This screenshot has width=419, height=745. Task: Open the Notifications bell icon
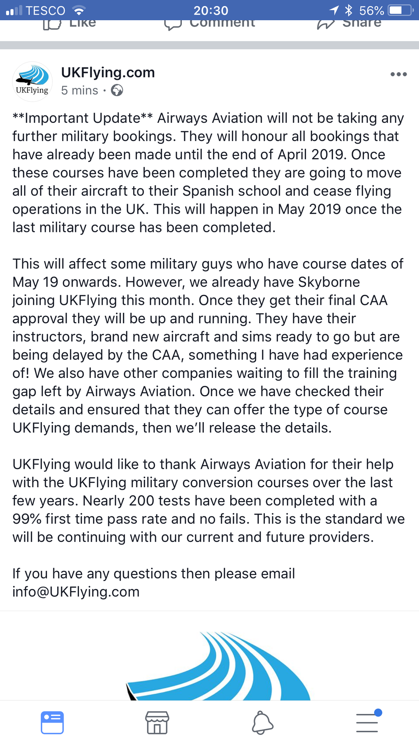click(262, 723)
